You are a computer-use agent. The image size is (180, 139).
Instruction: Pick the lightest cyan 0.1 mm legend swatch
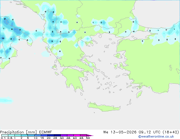(x=5, y=135)
